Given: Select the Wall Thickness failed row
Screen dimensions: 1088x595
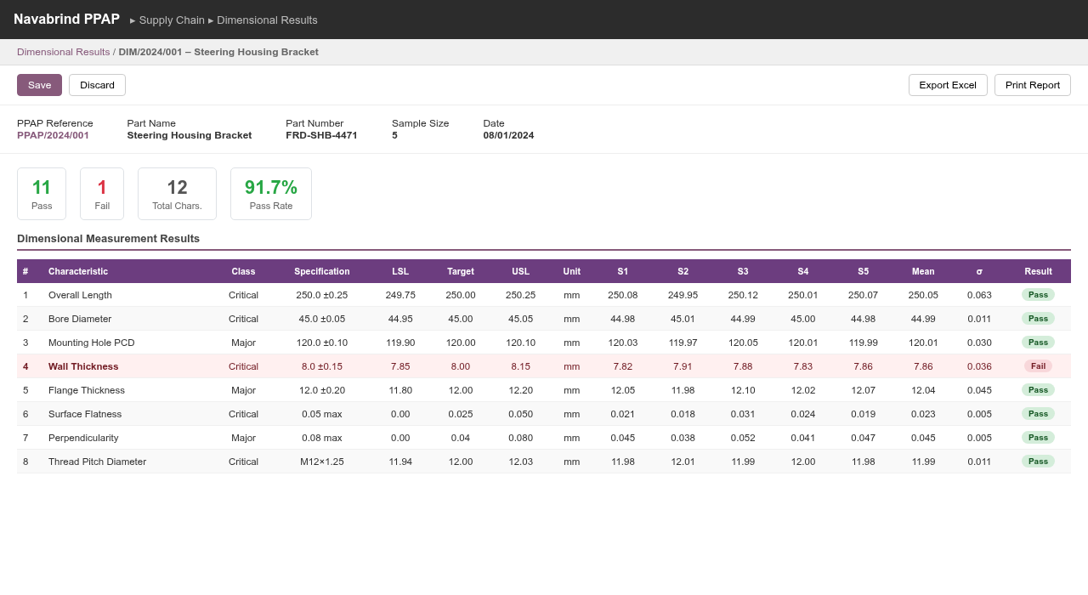Looking at the screenshot, I should point(83,366).
